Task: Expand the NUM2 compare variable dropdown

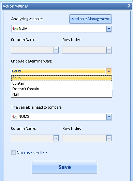Action: point(109,117)
